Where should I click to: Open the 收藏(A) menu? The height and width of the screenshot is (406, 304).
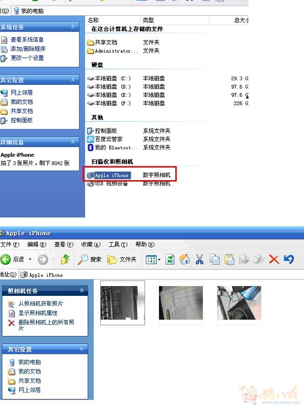[x=91, y=245]
